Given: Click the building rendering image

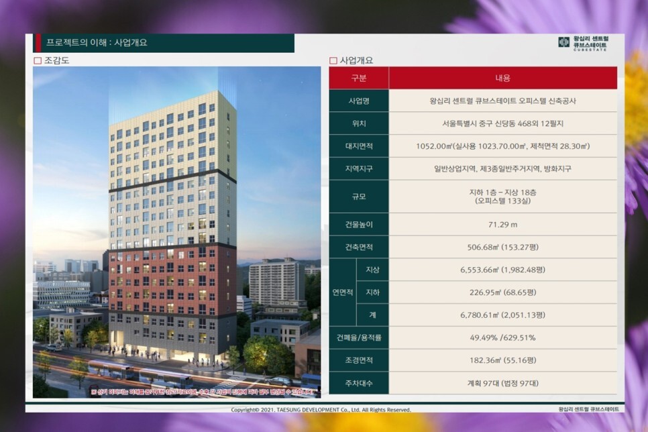Looking at the screenshot, I should tap(177, 232).
